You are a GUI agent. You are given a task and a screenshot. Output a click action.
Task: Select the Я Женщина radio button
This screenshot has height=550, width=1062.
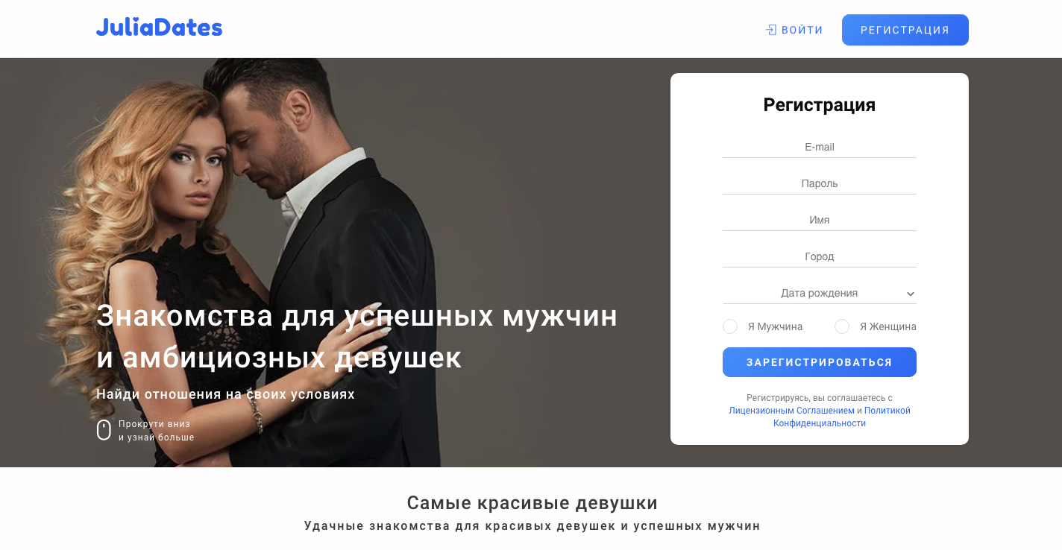point(842,326)
